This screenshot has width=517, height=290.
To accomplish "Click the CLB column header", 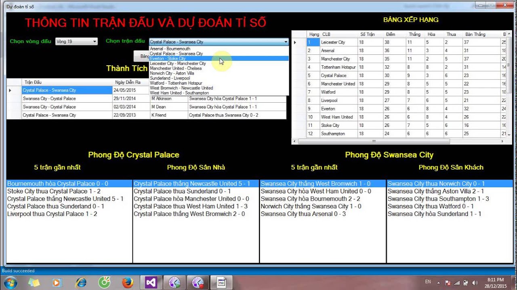I will point(338,34).
